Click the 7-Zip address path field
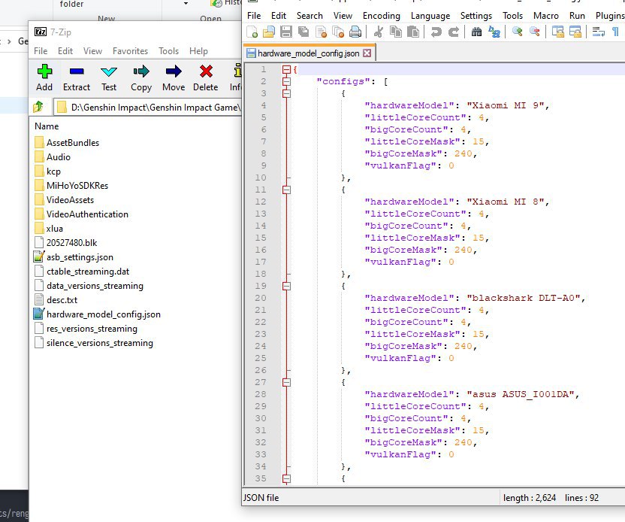This screenshot has height=522, width=625. (x=147, y=107)
